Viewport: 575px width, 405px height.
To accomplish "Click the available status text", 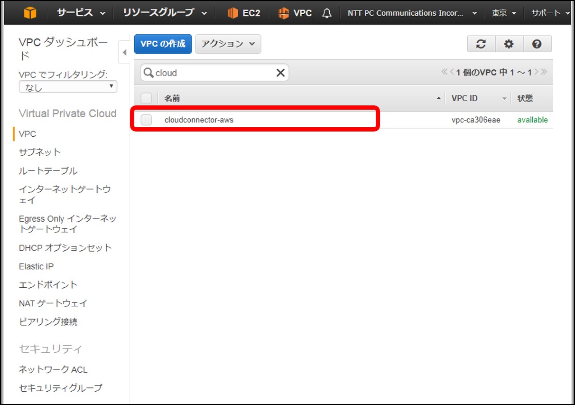I will (532, 120).
